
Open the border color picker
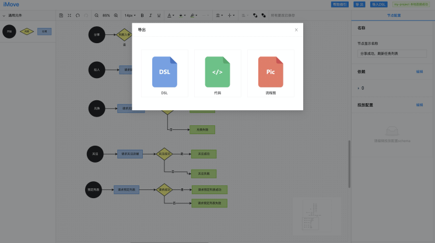point(194,16)
